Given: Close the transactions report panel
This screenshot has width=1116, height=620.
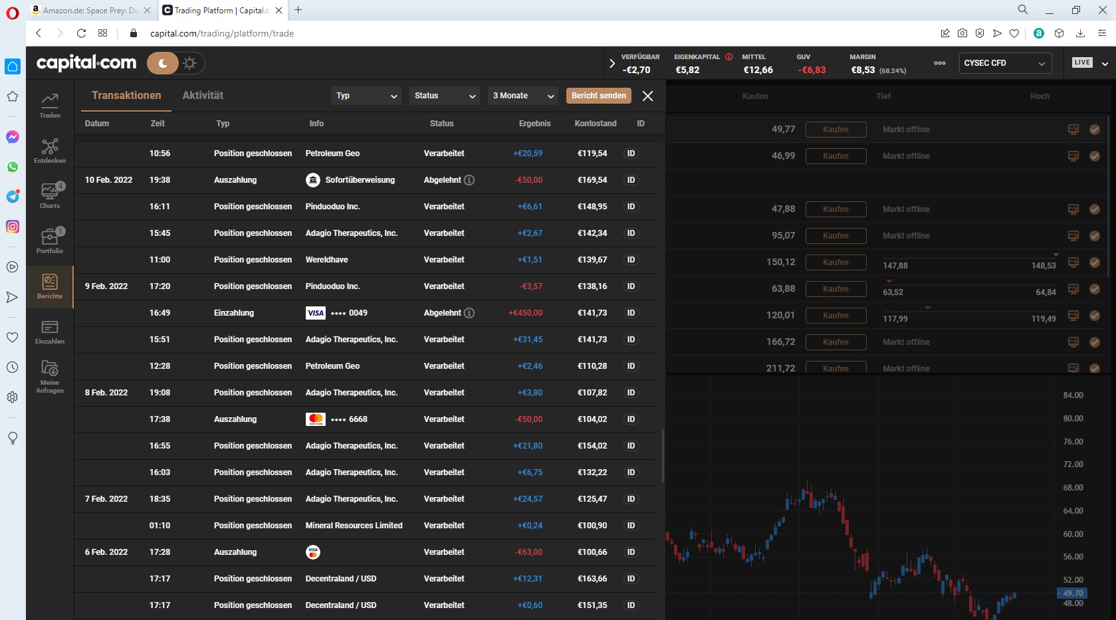Looking at the screenshot, I should pyautogui.click(x=648, y=96).
